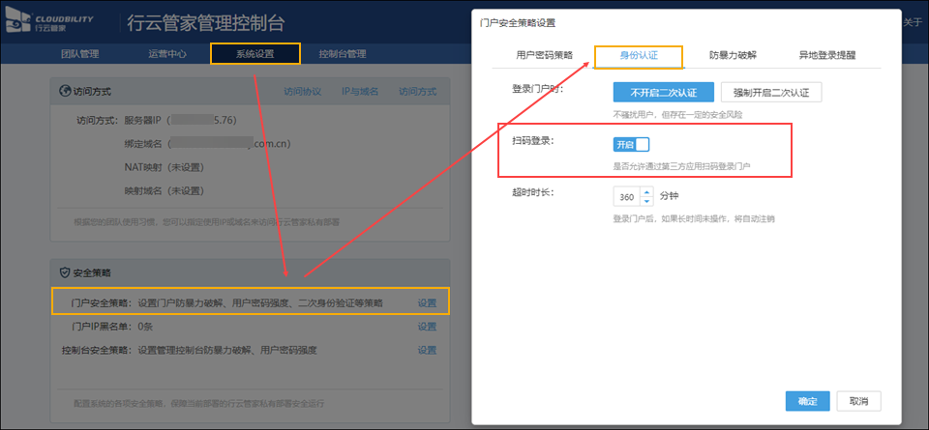Click 设置 link for 门户安全策略
The width and height of the screenshot is (929, 430).
click(427, 302)
